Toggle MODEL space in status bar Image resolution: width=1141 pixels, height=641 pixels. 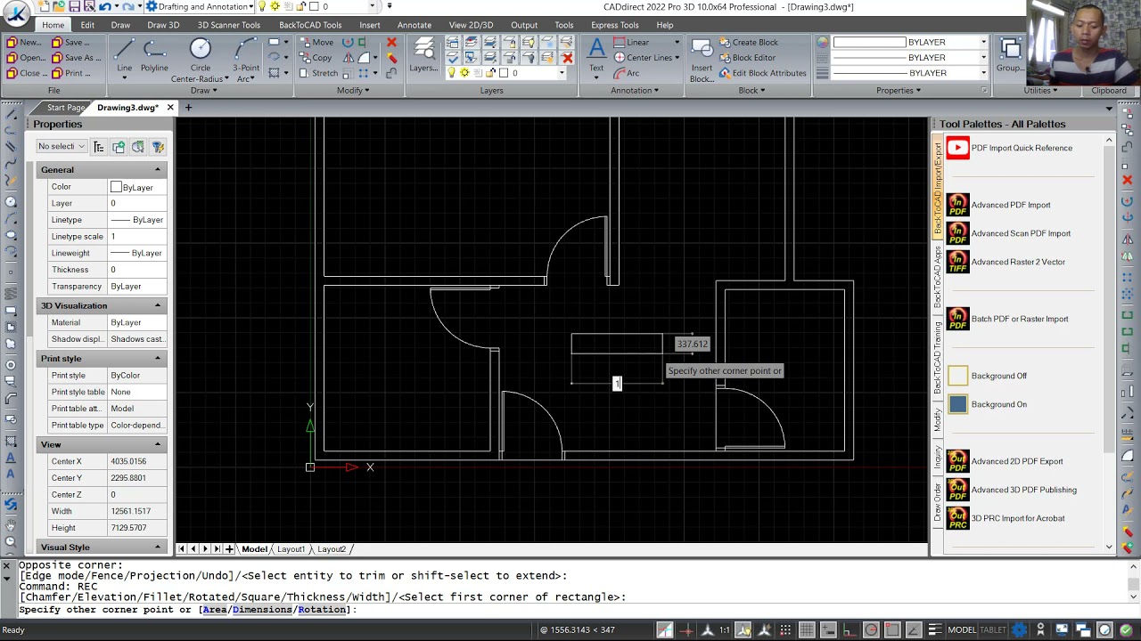[x=962, y=630]
